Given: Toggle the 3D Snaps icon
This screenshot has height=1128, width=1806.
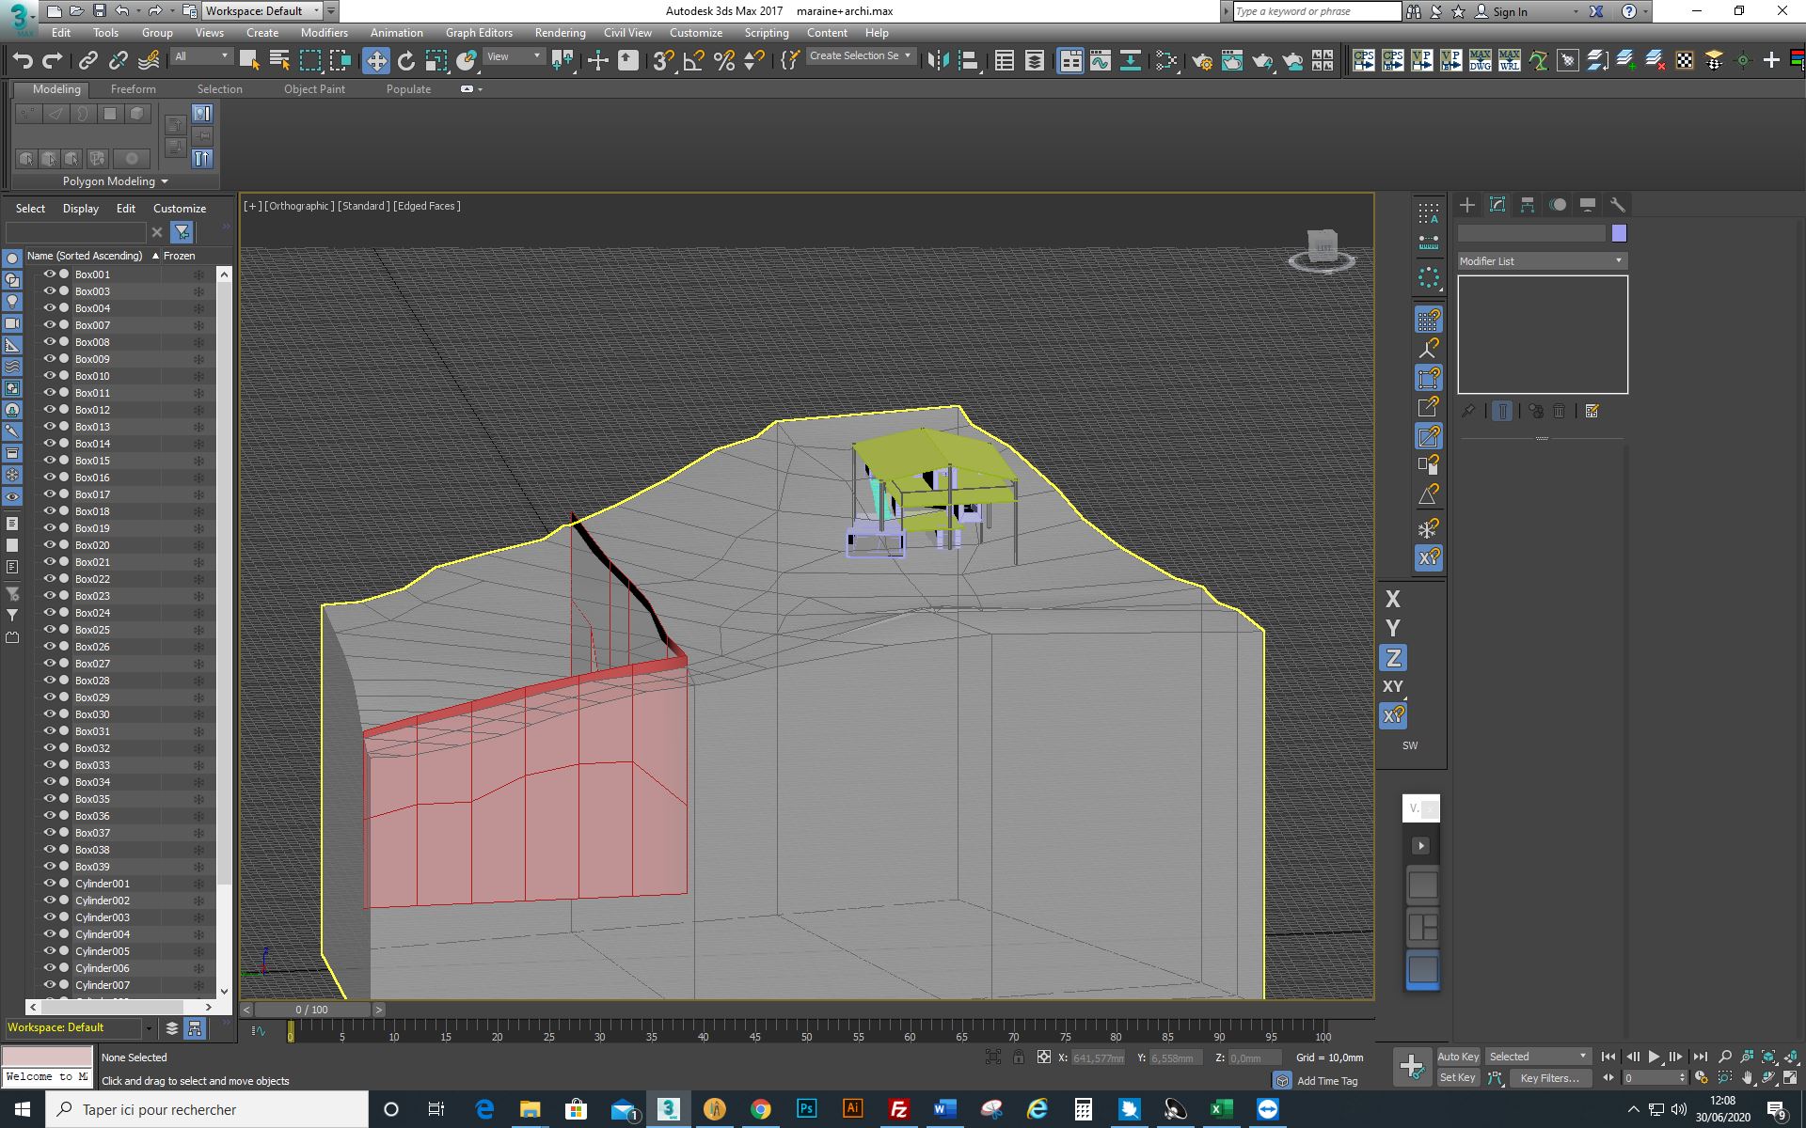Looking at the screenshot, I should point(663,60).
